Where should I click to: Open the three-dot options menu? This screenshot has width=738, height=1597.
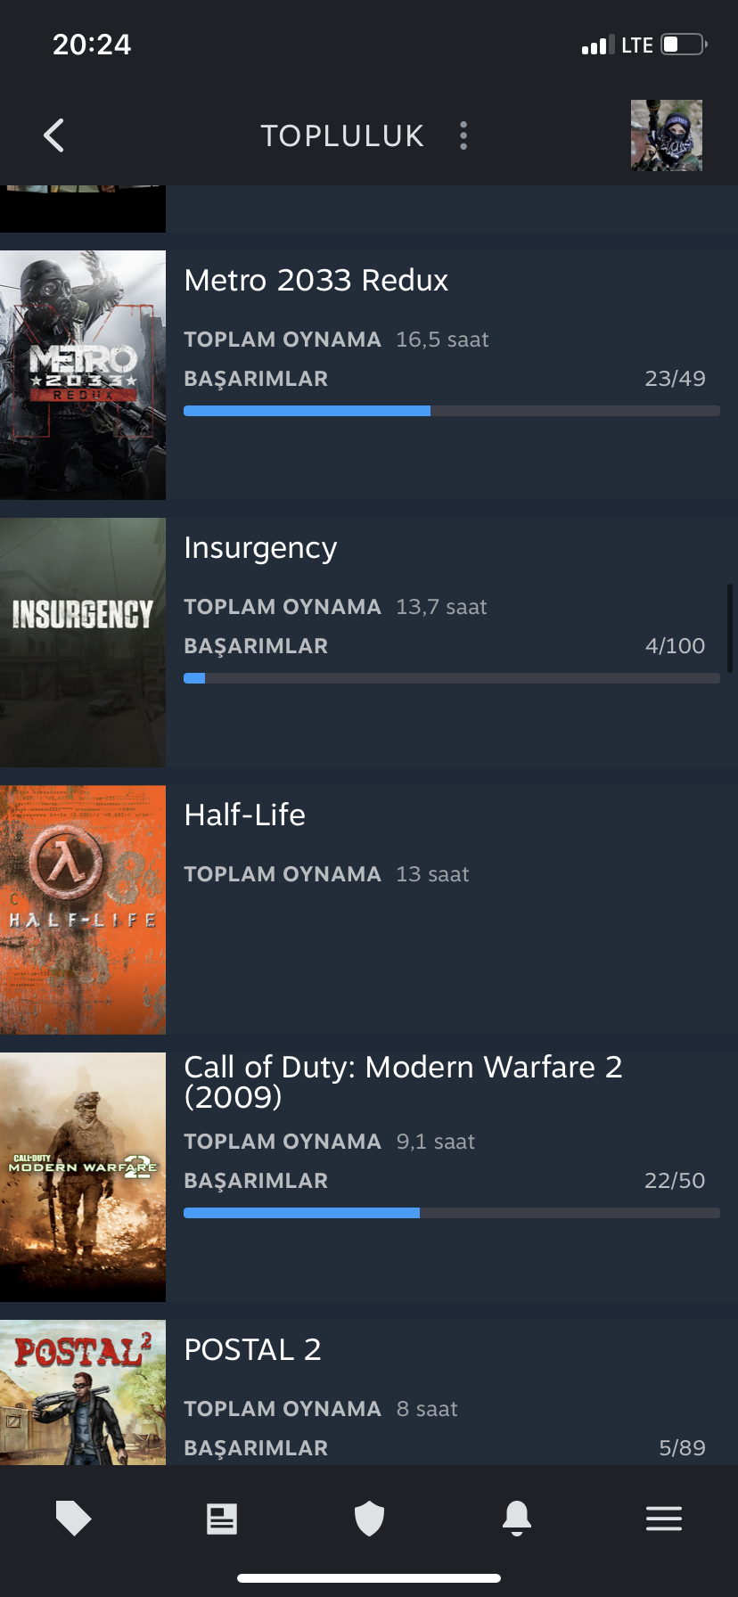pyautogui.click(x=463, y=135)
